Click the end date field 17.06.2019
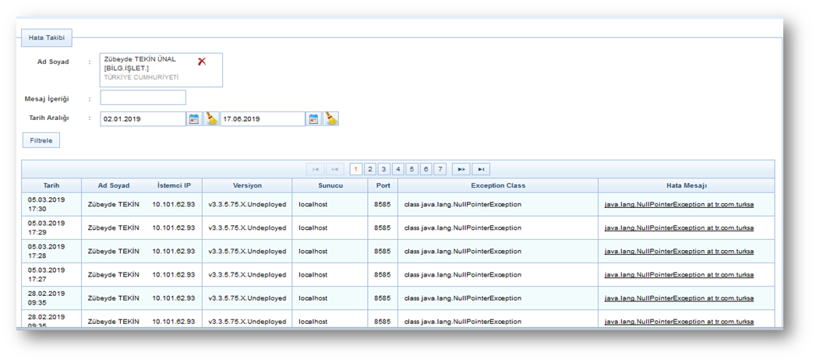This screenshot has height=363, width=816. click(263, 119)
